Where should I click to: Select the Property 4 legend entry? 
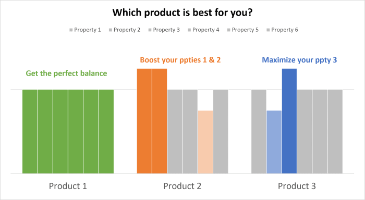pyautogui.click(x=203, y=30)
